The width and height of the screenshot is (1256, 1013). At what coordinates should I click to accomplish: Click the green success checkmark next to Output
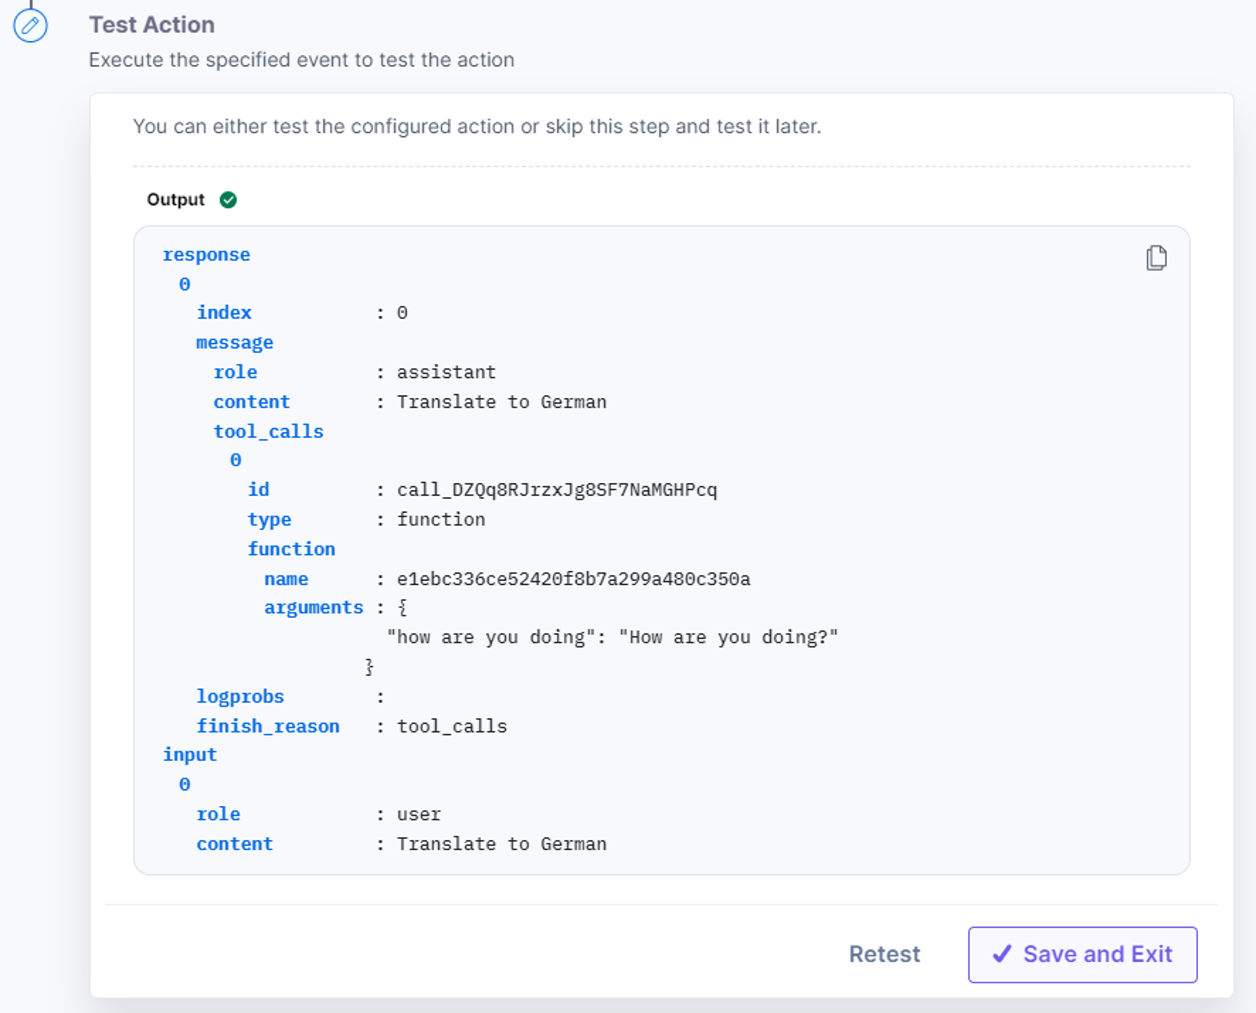point(228,200)
